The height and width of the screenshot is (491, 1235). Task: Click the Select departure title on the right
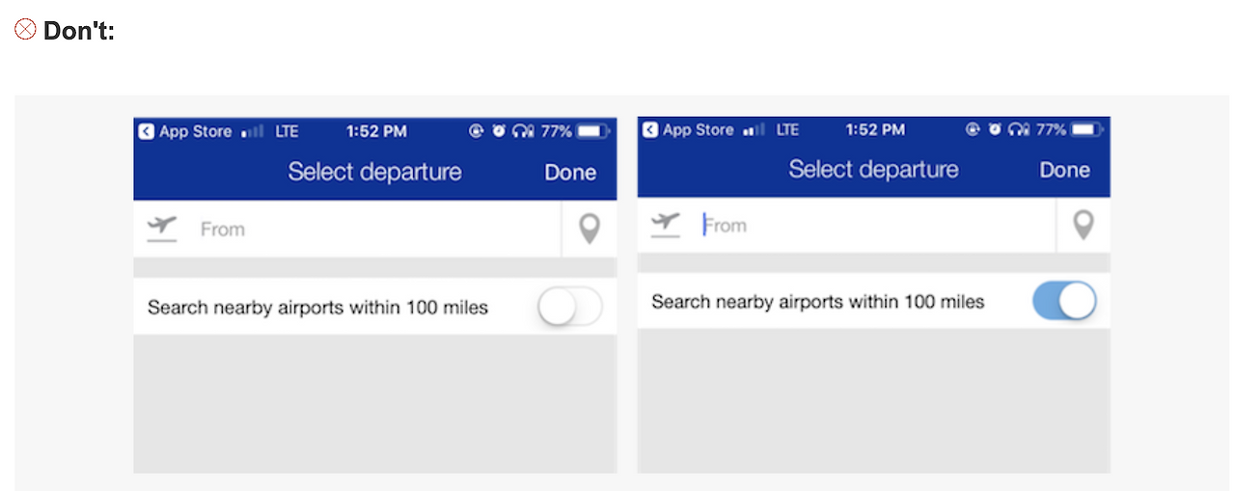(x=873, y=169)
